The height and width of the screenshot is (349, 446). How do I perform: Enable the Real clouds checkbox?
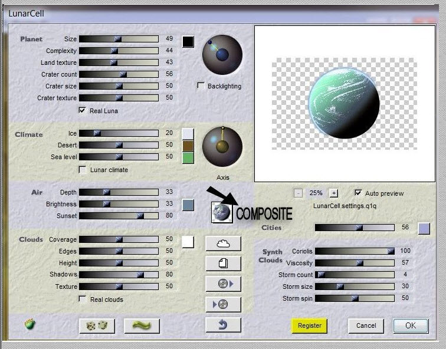(82, 299)
